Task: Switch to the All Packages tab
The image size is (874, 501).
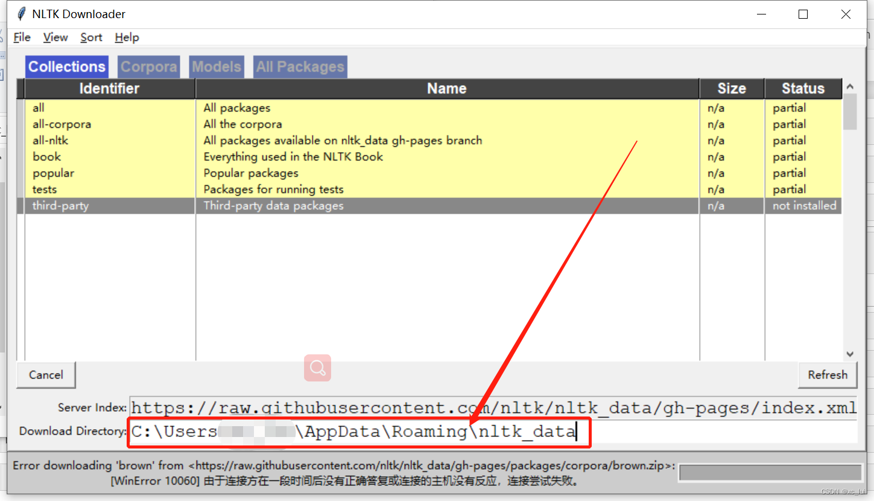Action: point(300,66)
